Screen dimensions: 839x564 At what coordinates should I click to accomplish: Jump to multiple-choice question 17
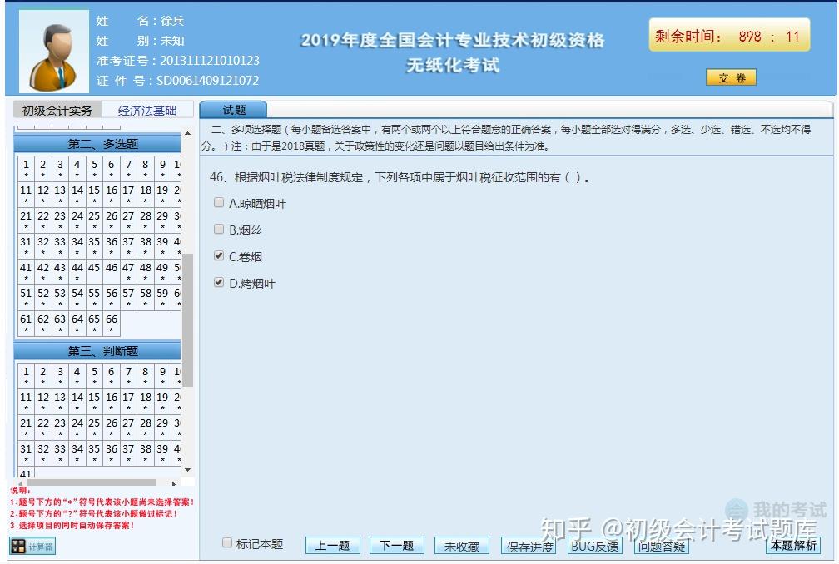128,194
